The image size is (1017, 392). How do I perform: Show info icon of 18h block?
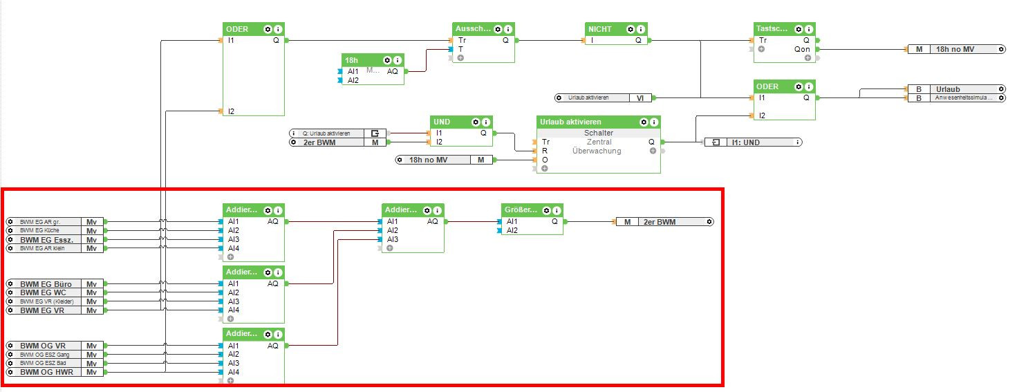pos(397,60)
